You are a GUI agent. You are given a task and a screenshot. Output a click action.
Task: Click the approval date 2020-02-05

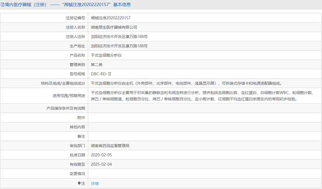[x=102, y=155]
